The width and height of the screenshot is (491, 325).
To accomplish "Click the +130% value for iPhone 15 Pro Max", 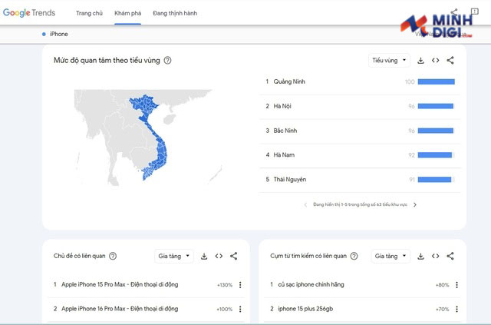I will (225, 285).
